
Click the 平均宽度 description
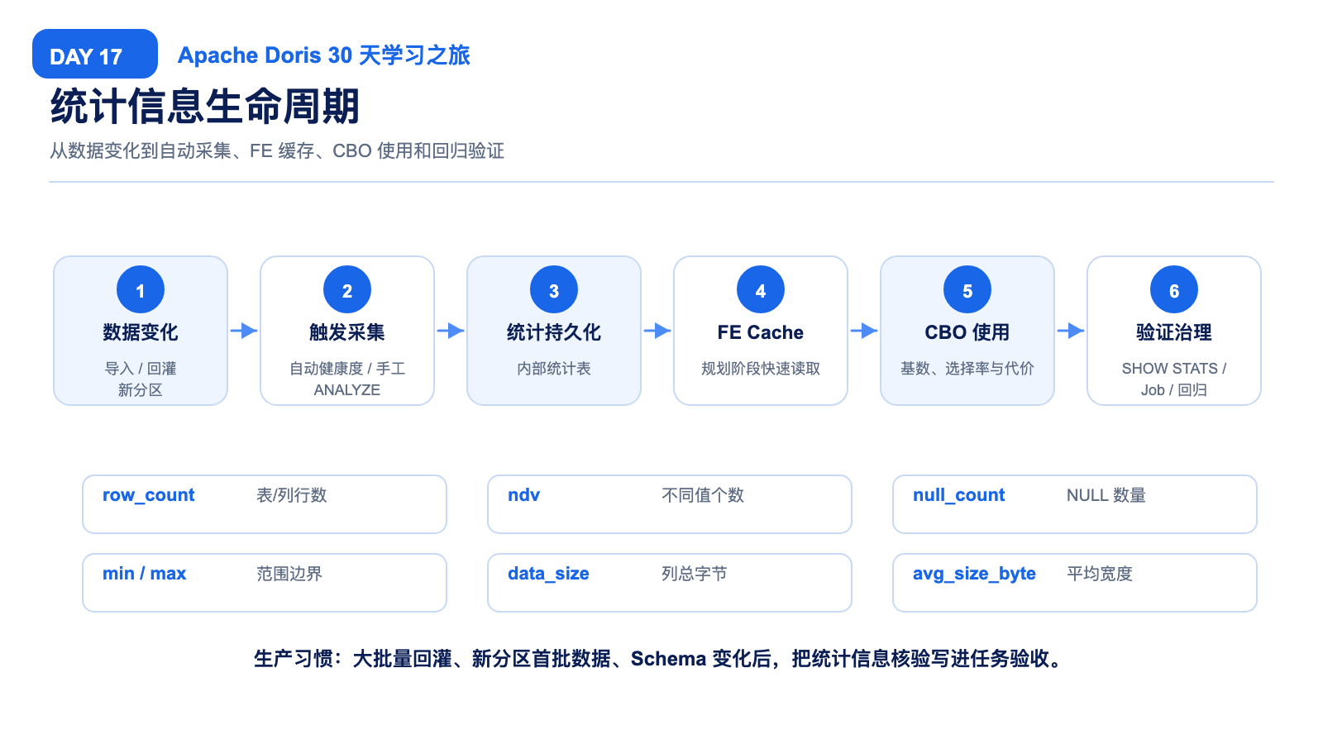(x=1100, y=574)
